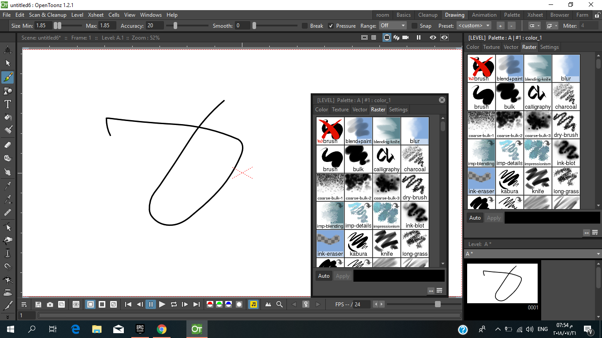Open the Windows menu
This screenshot has width=602, height=338.
(151, 15)
